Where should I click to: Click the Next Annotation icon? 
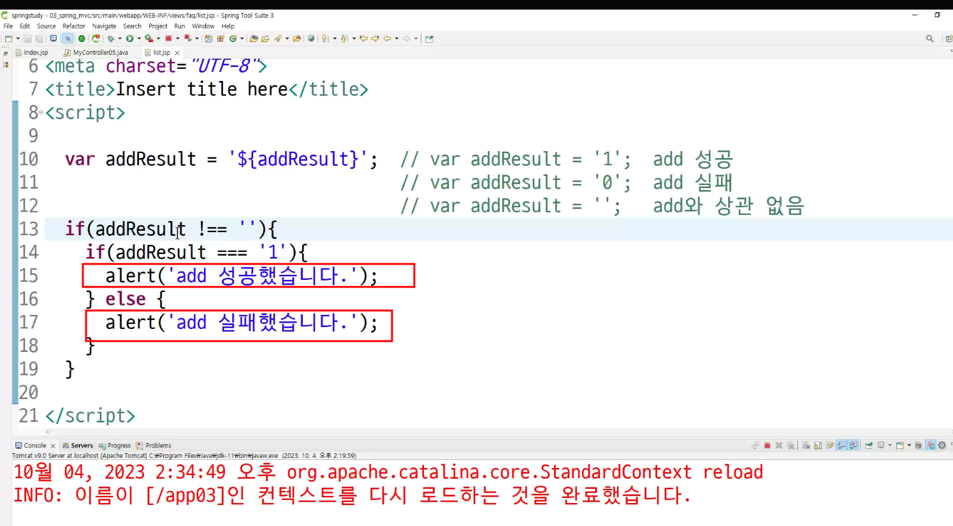pos(325,38)
